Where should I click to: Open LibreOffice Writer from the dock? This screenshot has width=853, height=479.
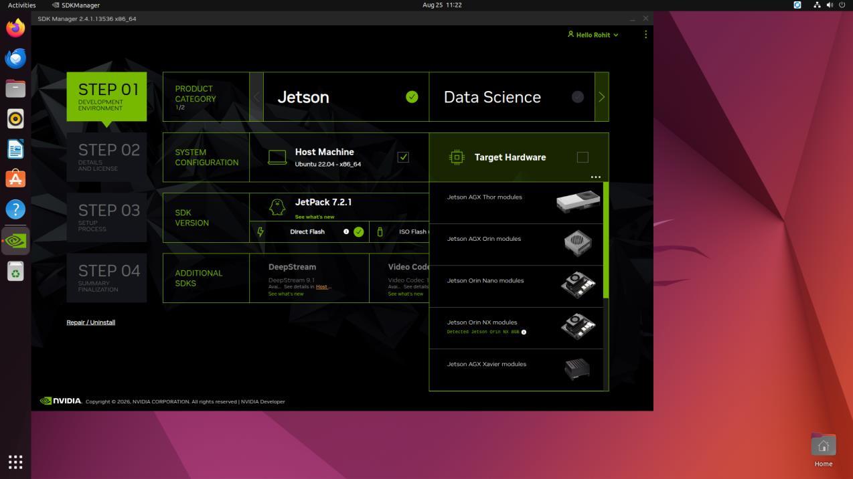click(x=15, y=149)
